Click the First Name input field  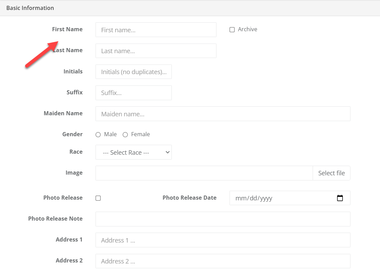point(156,30)
